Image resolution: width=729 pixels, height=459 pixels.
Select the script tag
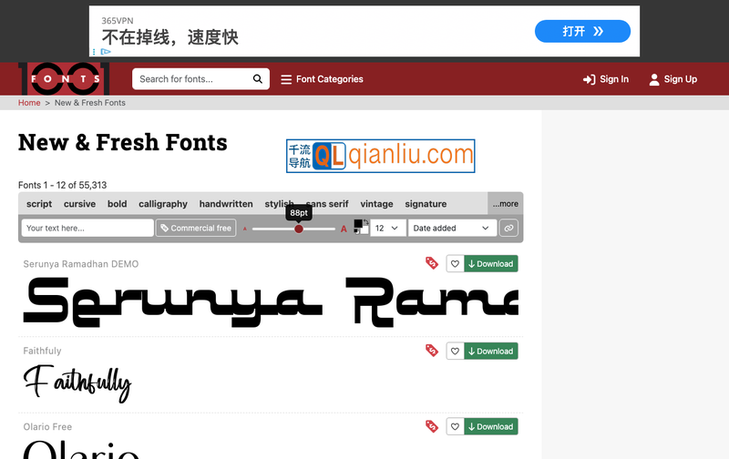(x=39, y=204)
